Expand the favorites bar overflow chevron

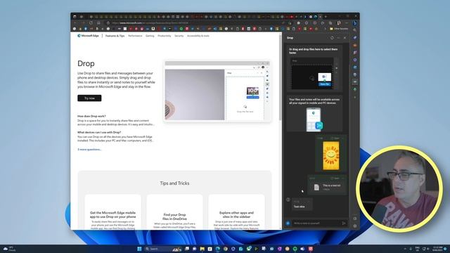tap(325, 29)
